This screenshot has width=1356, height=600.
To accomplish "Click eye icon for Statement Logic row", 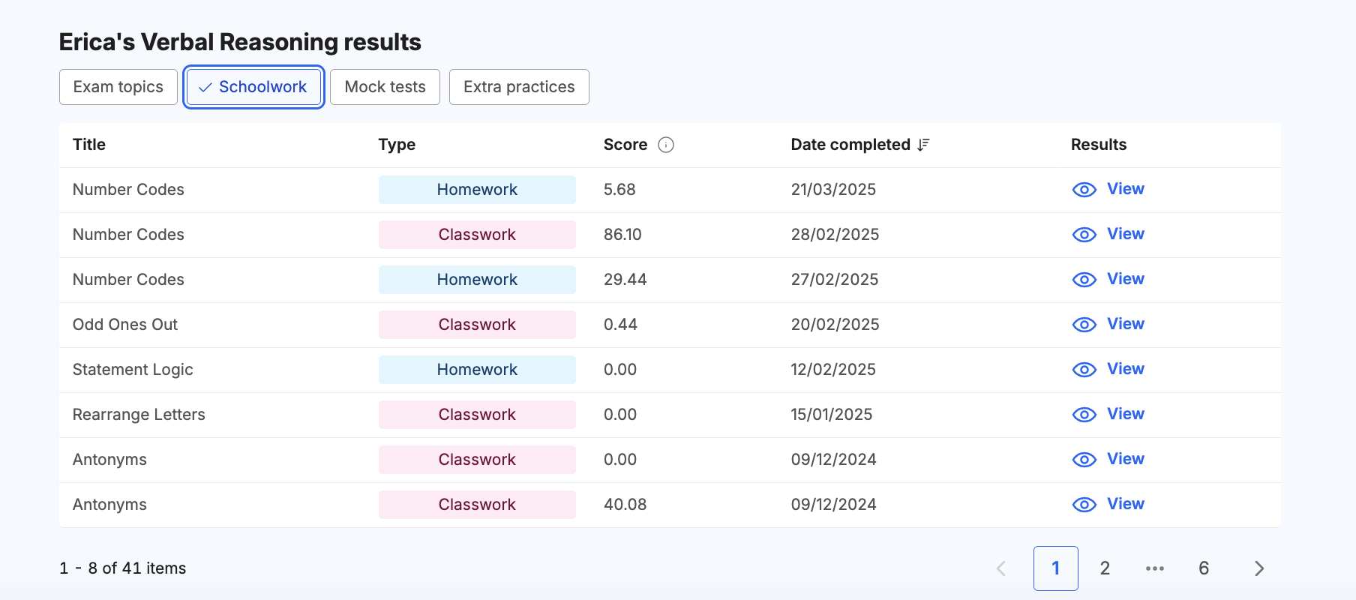I will point(1084,370).
